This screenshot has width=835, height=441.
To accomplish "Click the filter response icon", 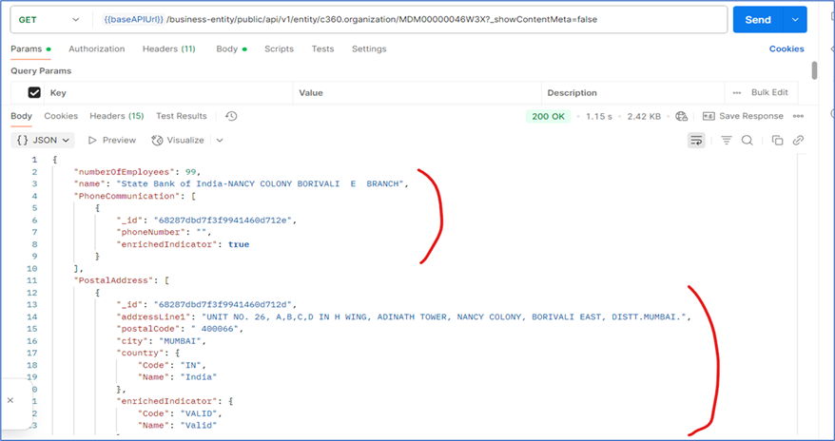I will click(727, 140).
